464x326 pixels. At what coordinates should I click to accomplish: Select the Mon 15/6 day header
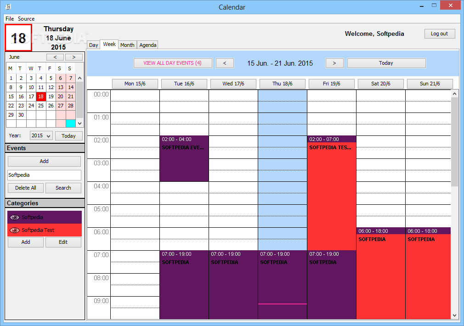click(135, 84)
